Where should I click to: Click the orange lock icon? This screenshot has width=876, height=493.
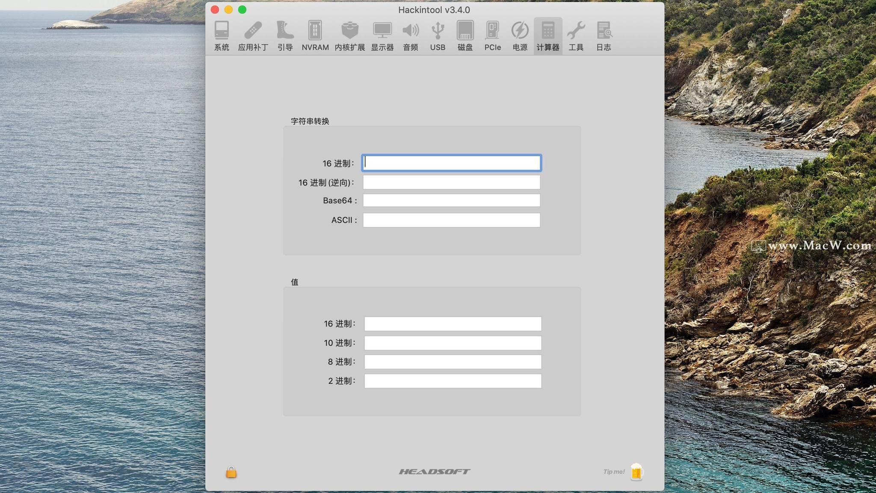(231, 472)
